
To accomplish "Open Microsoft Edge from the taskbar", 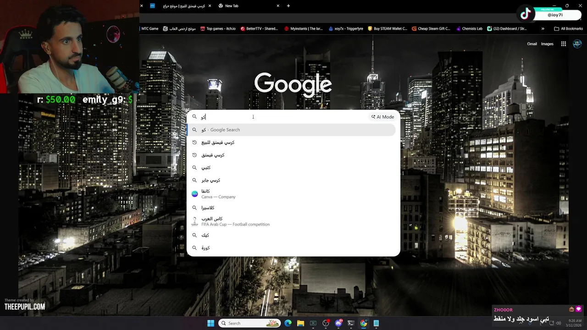I will (x=288, y=323).
